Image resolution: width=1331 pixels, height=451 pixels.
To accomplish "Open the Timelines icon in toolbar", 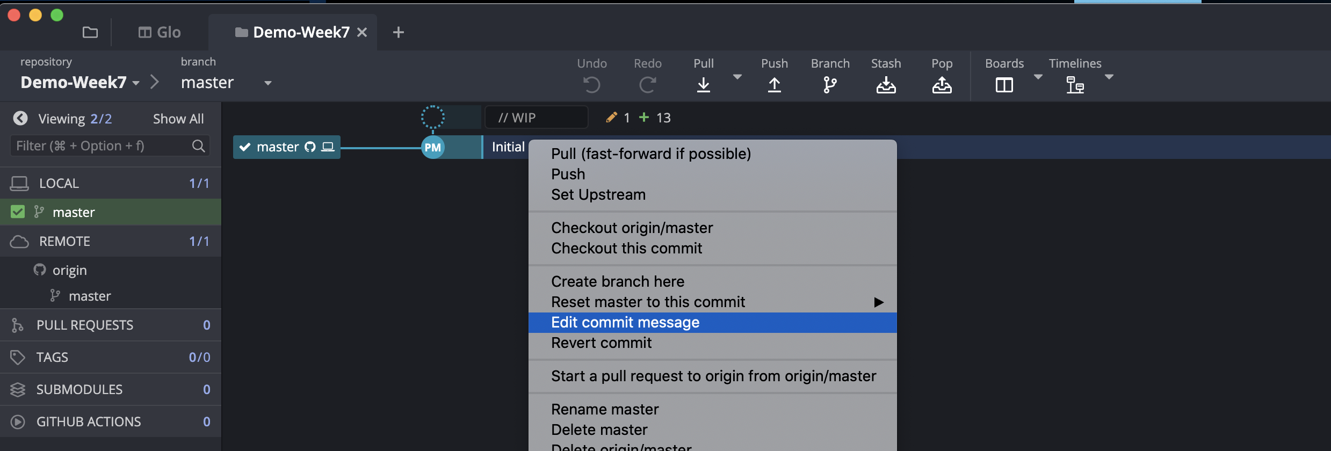I will click(1075, 85).
